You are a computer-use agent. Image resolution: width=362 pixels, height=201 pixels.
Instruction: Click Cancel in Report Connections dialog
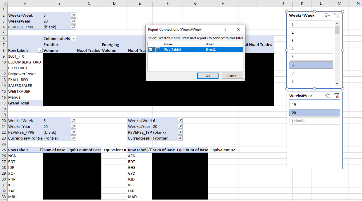[232, 76]
